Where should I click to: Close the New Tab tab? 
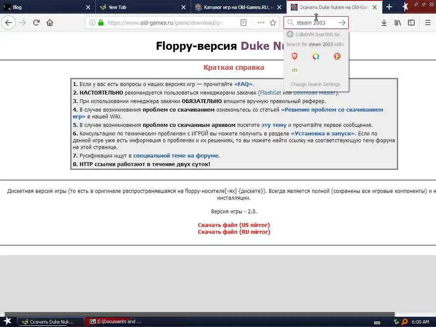184,7
